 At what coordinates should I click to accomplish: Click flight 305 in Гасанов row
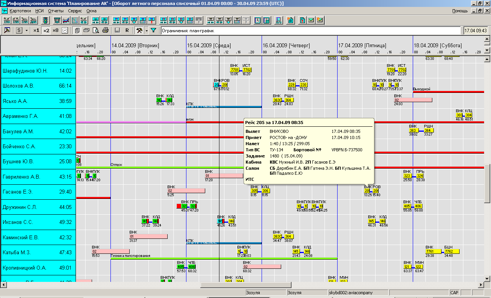click(254, 191)
